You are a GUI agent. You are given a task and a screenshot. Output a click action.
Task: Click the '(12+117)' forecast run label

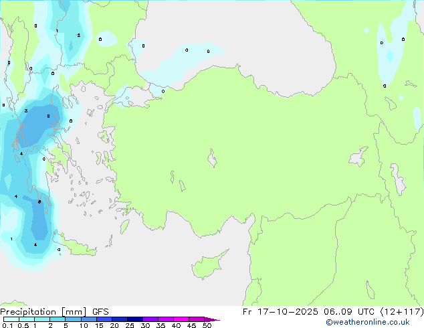[x=402, y=312]
